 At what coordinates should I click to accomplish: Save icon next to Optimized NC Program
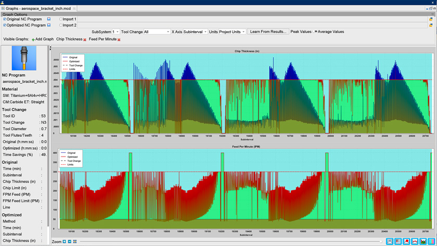[49, 25]
